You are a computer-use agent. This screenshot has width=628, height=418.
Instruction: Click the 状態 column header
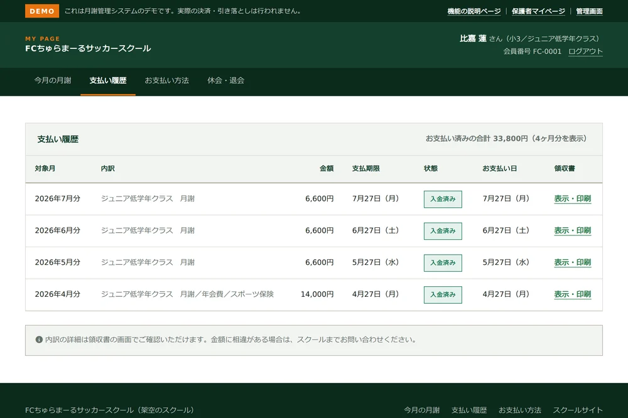pyautogui.click(x=431, y=169)
